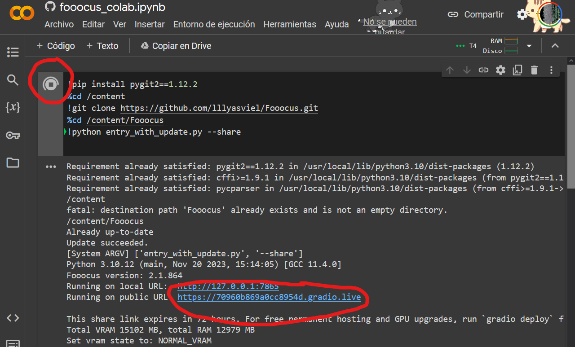Screen dimensions: 575x347
Task: Open the code snippets panel
Action: [13, 318]
